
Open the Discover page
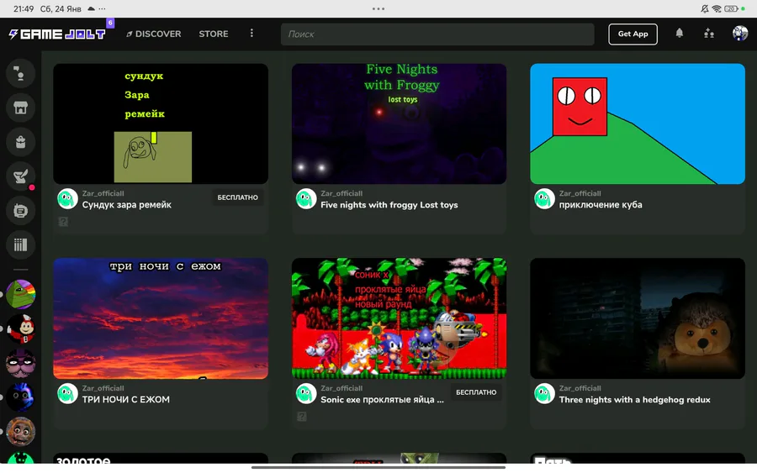point(154,34)
